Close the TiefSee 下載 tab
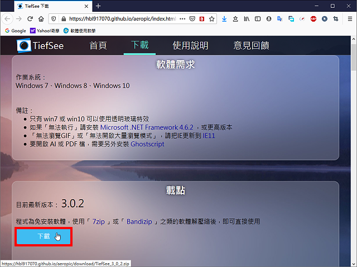This screenshot has height=267, width=357. (86, 6)
